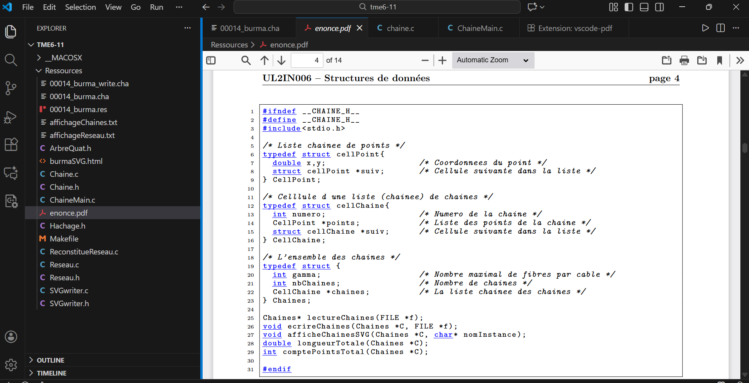
Task: Expand the __MACOSX folder
Action: (x=63, y=58)
